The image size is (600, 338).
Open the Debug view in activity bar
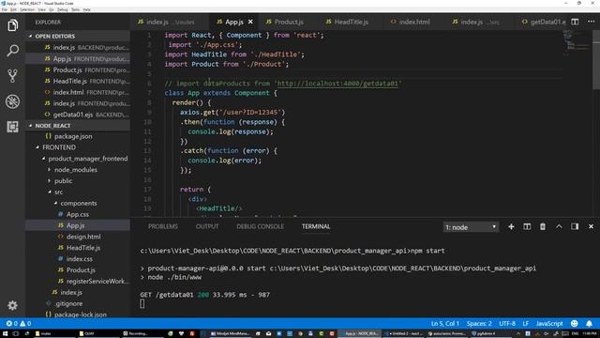(12, 101)
